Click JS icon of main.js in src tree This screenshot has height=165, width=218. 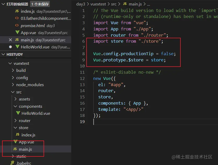pos(15,149)
